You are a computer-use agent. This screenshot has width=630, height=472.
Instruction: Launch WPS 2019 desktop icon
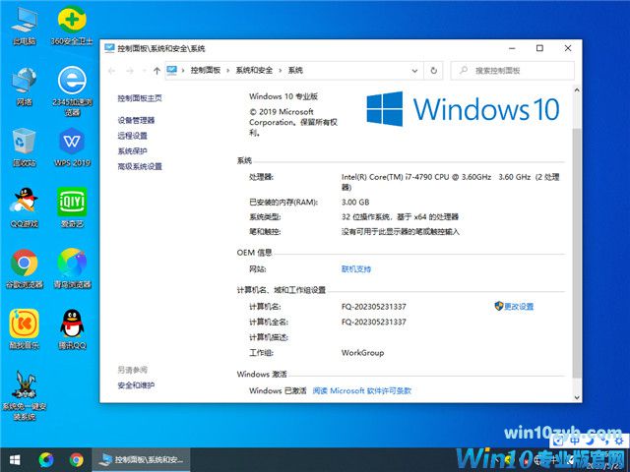click(72, 147)
